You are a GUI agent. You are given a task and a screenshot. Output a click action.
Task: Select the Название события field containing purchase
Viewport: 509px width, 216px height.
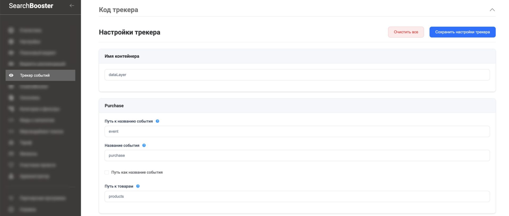297,155
